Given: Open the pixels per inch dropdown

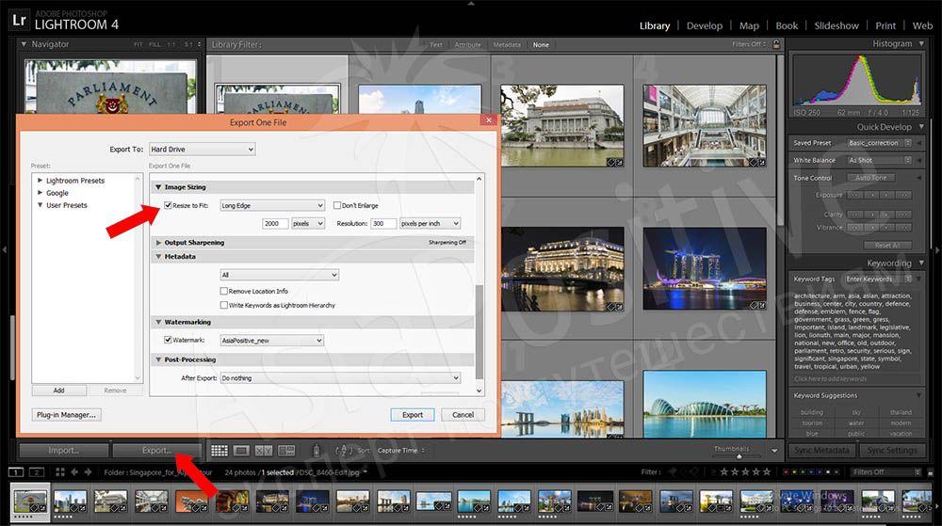Looking at the screenshot, I should [x=430, y=223].
